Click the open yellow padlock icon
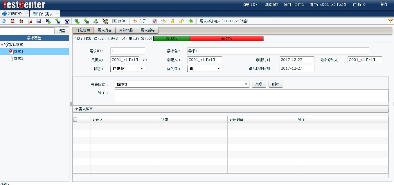Image resolution: width=394 pixels, height=185 pixels. (x=181, y=21)
